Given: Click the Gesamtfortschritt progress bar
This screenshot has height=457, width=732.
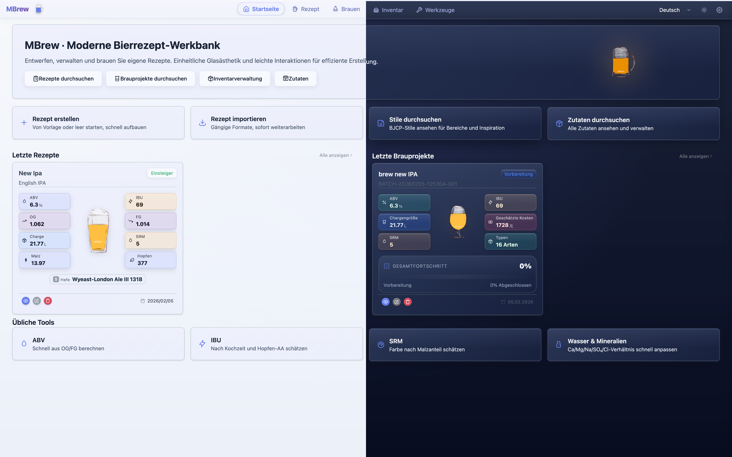Looking at the screenshot, I should [x=457, y=276].
